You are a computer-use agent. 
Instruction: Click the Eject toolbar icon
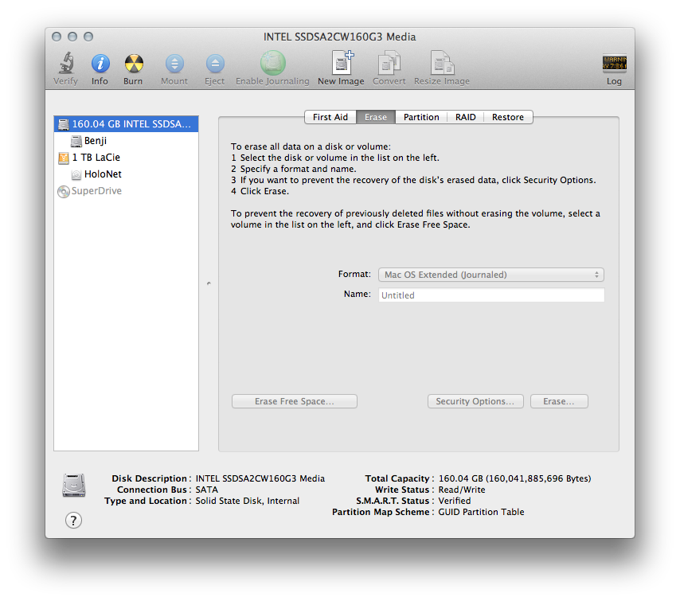tap(215, 64)
